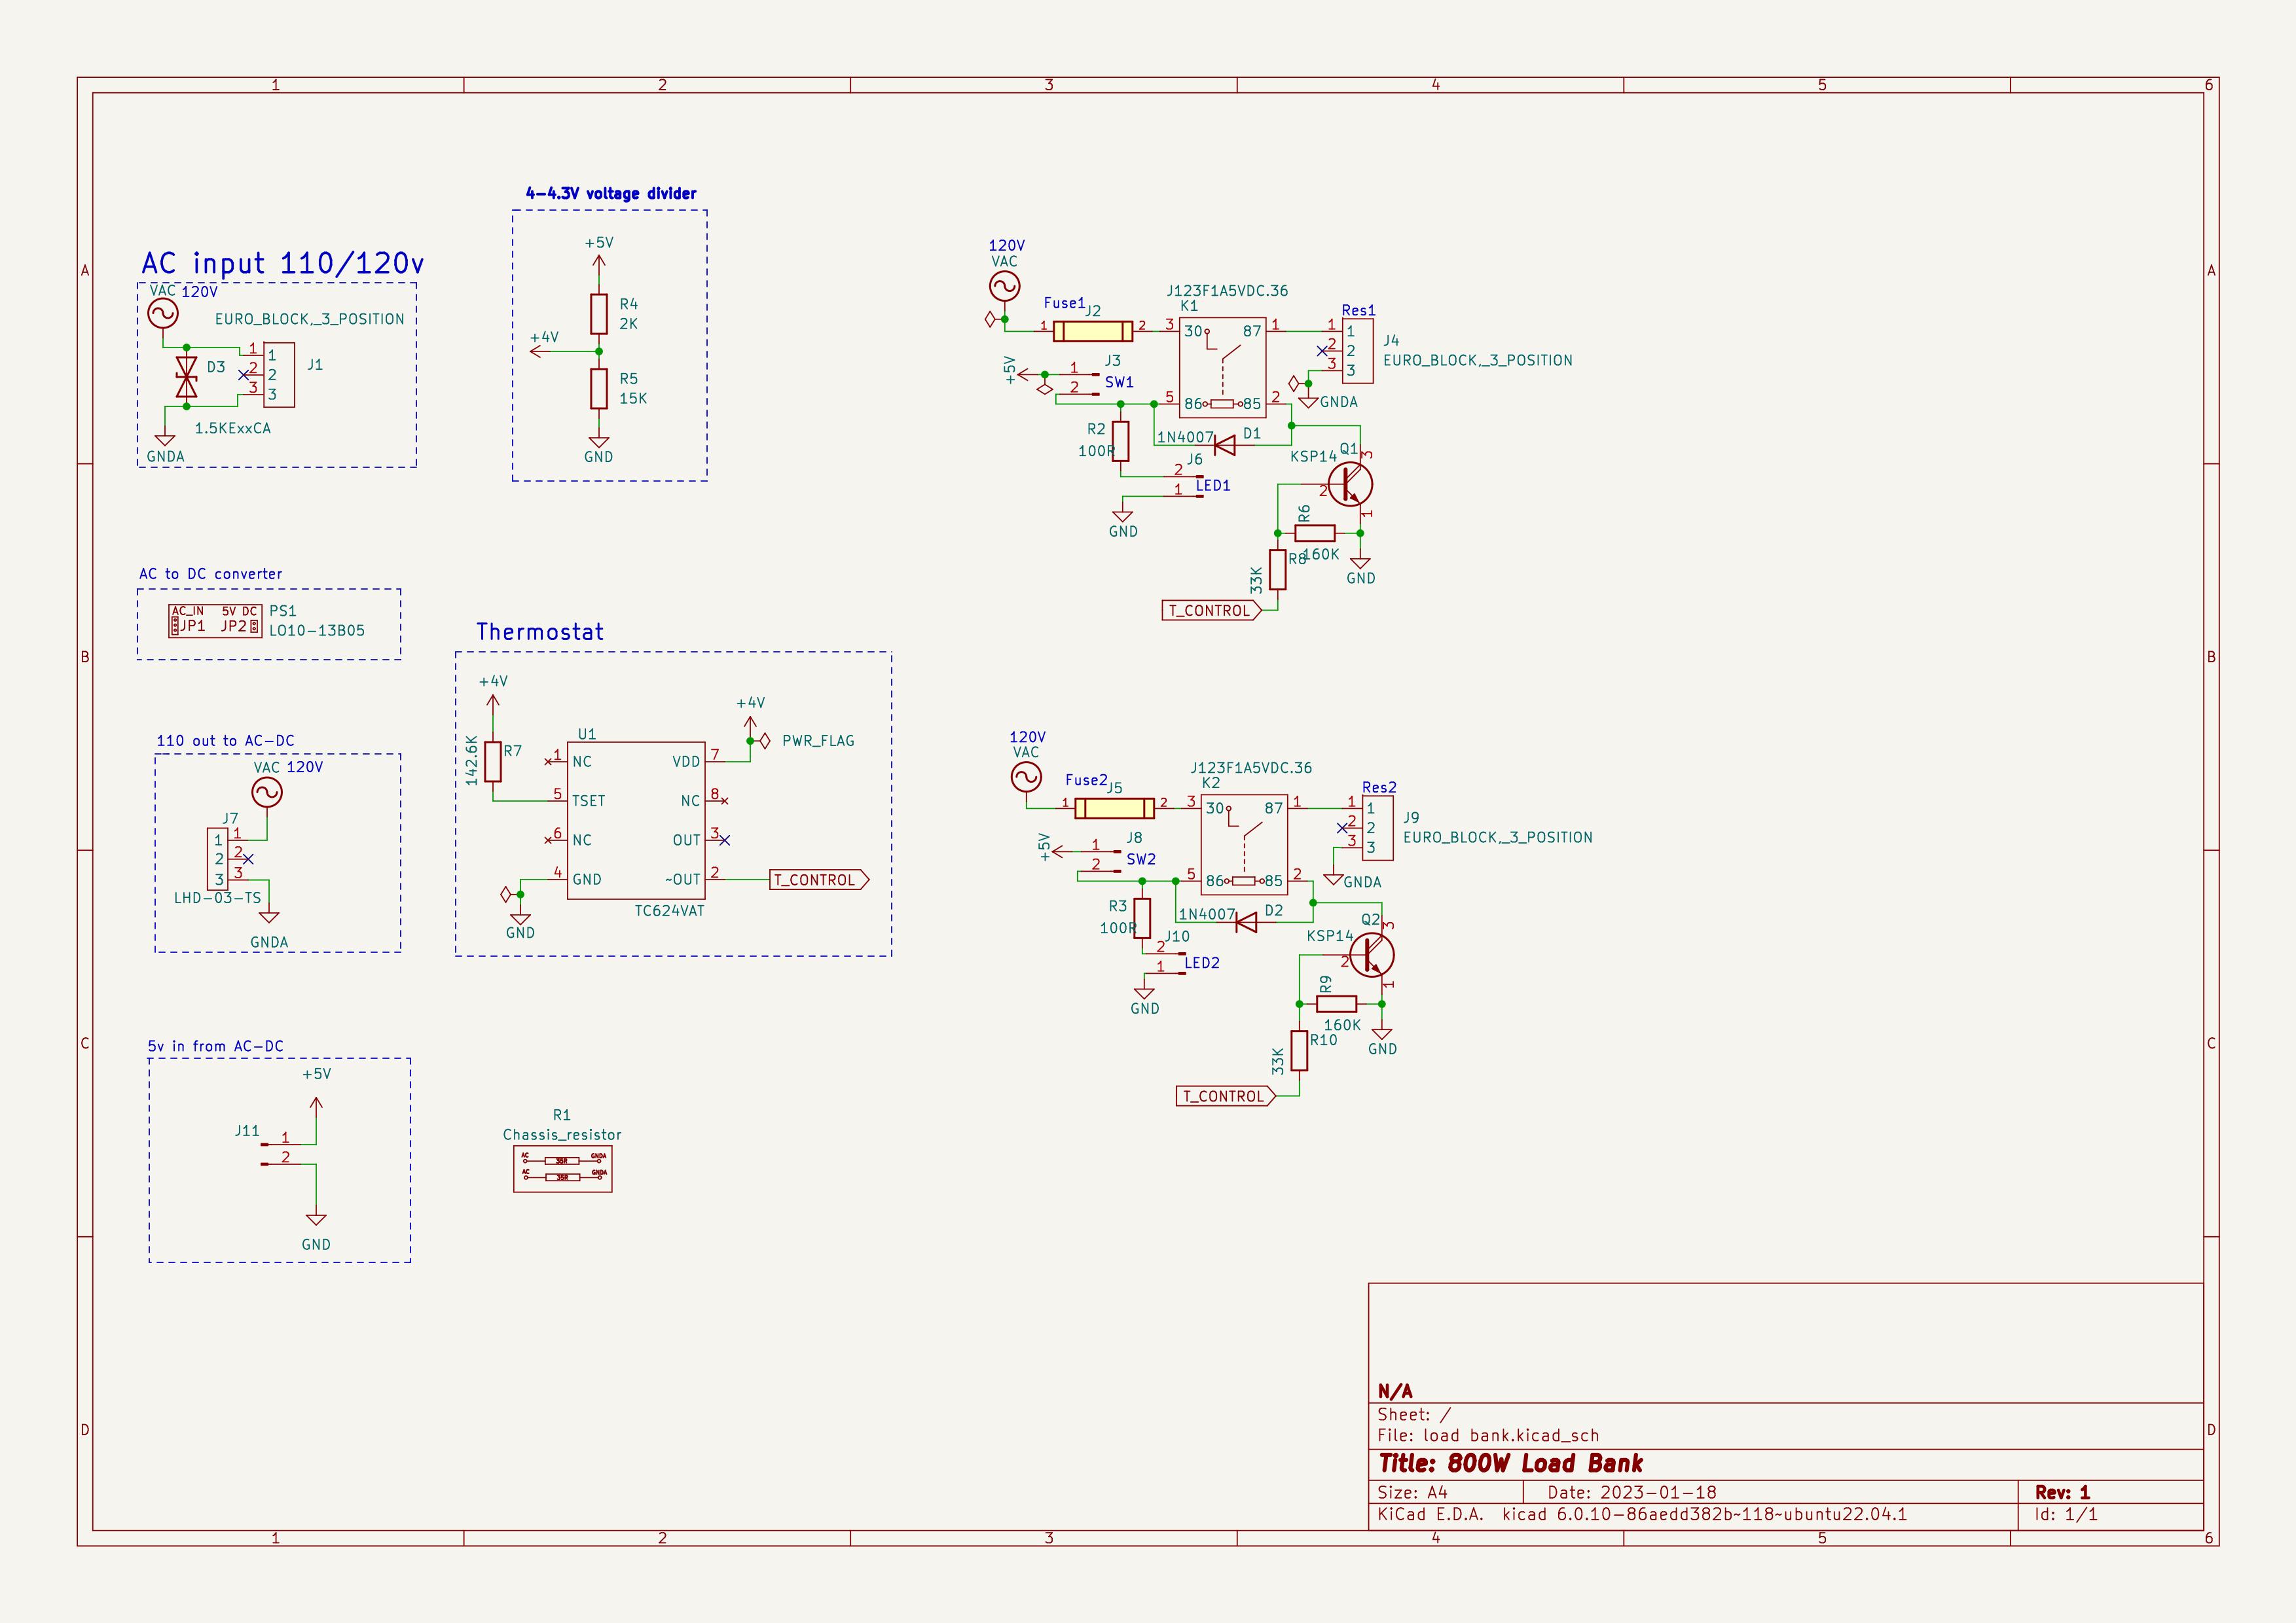Click the GNDA symbol in AC input block
This screenshot has width=2296, height=1623.
[x=165, y=440]
